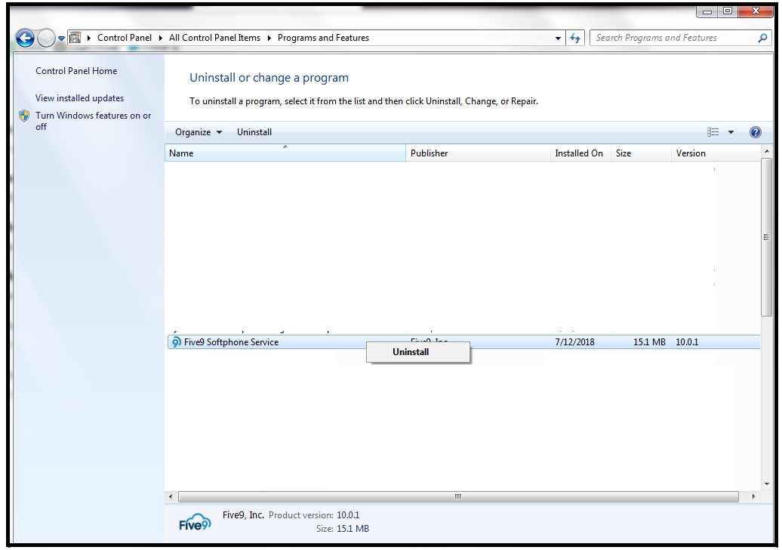Click the vertical scrollbar down arrow
The height and width of the screenshot is (550, 782).
[767, 484]
